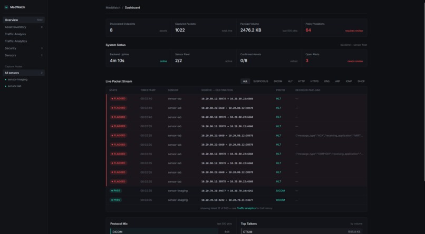The height and width of the screenshot is (234, 425).
Task: Click the ORM^O01 message_type decoded payload
Action: 330,154
